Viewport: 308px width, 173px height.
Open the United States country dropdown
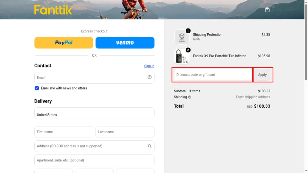click(x=94, y=113)
